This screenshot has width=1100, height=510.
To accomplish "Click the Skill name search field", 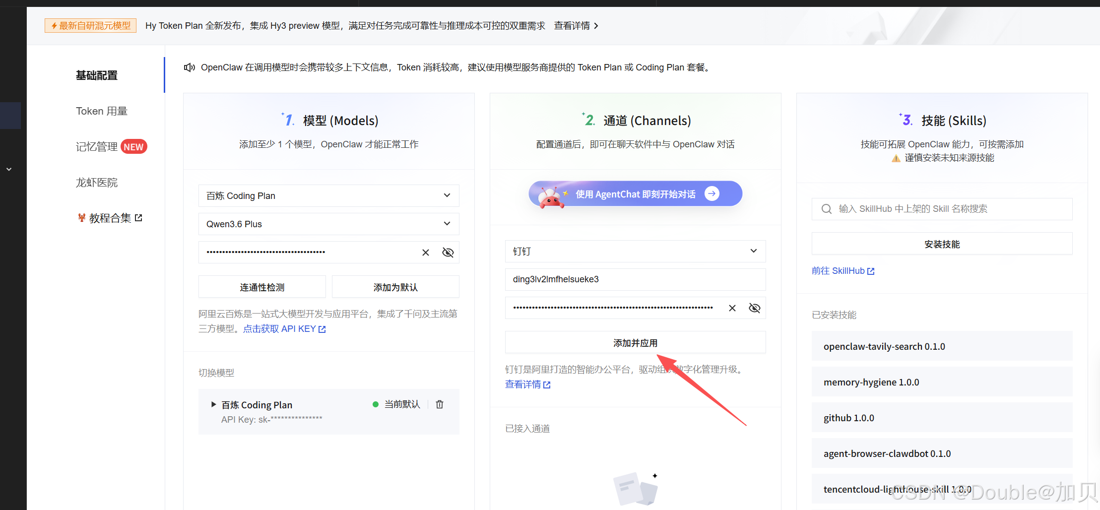I will (942, 209).
